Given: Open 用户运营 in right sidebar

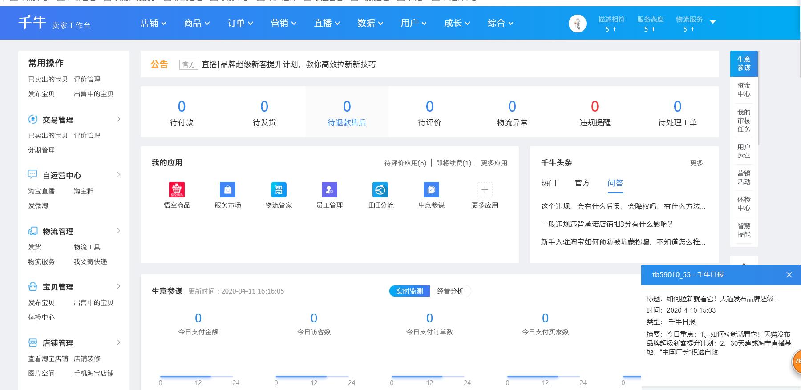Looking at the screenshot, I should point(744,151).
